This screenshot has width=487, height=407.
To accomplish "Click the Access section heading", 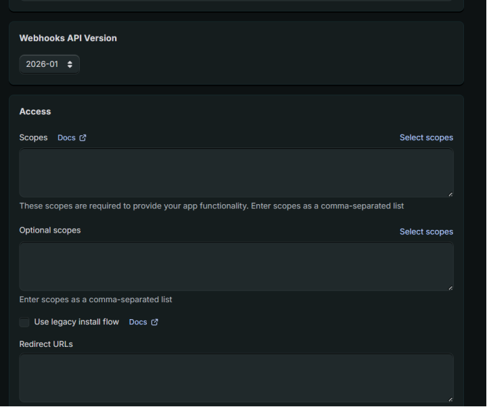I will coord(35,112).
